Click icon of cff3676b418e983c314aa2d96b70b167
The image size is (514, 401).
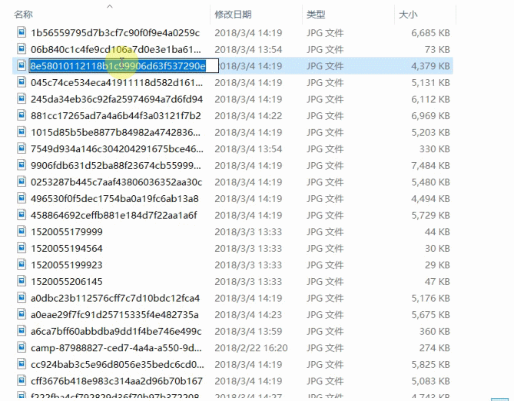coord(22,381)
